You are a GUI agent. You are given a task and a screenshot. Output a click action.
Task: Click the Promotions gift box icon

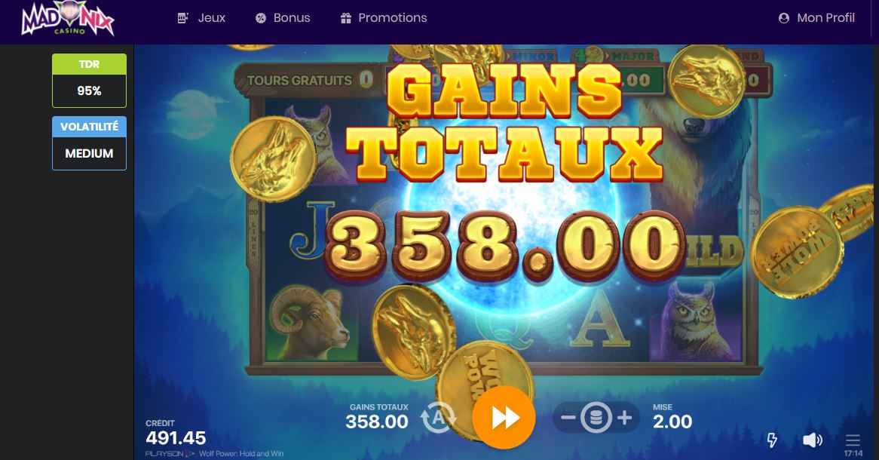coord(346,18)
